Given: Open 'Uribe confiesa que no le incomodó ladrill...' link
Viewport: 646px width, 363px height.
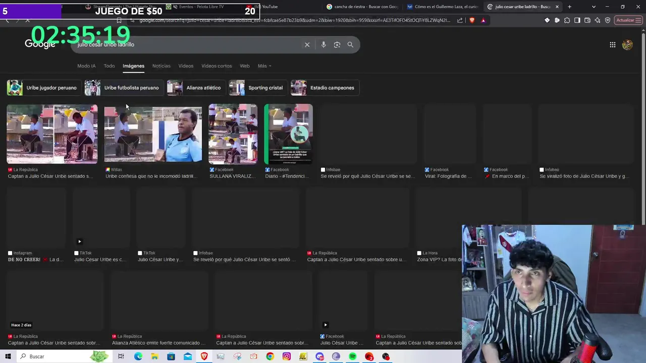Looking at the screenshot, I should [151, 176].
